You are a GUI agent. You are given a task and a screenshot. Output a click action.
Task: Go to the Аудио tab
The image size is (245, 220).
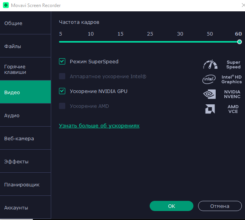[25, 115]
